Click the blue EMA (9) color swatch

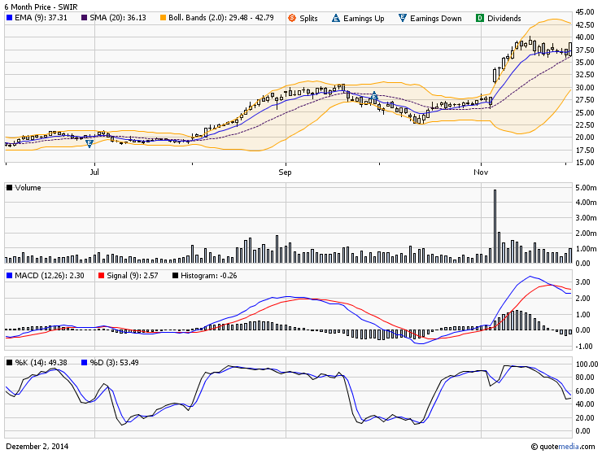pos(10,18)
